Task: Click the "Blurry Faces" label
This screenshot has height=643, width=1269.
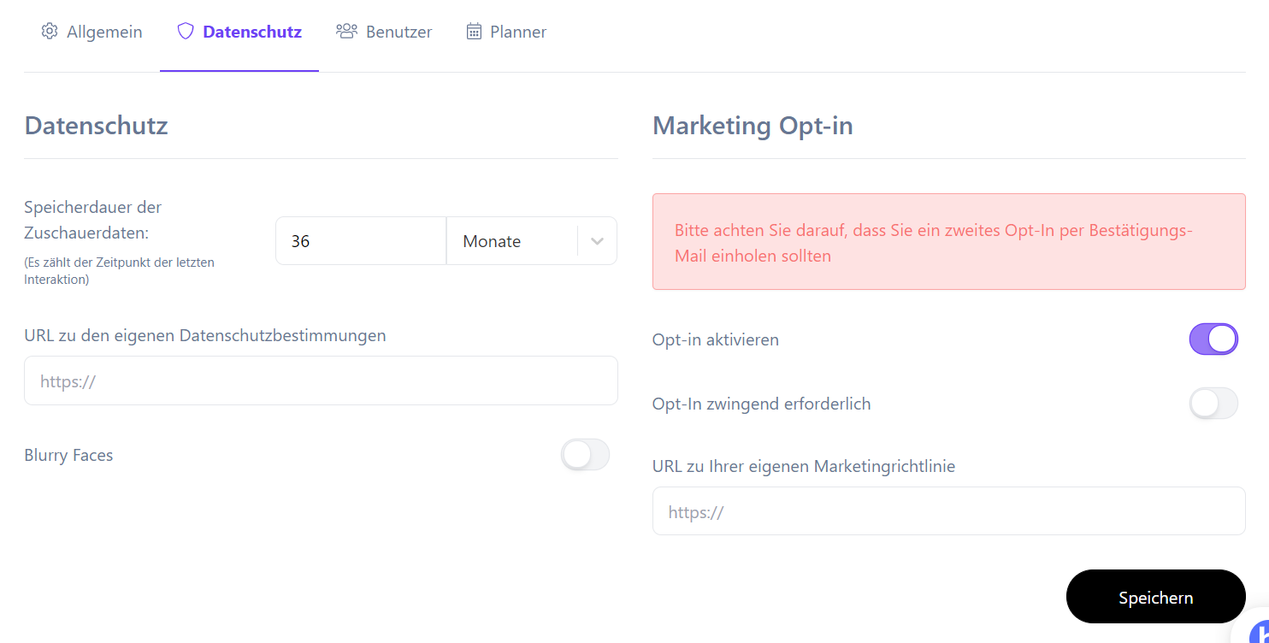Action: [x=68, y=455]
